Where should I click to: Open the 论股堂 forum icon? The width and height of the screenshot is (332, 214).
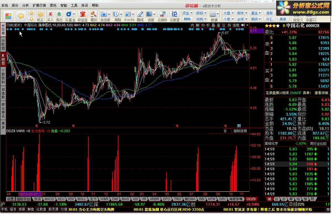click(175, 16)
